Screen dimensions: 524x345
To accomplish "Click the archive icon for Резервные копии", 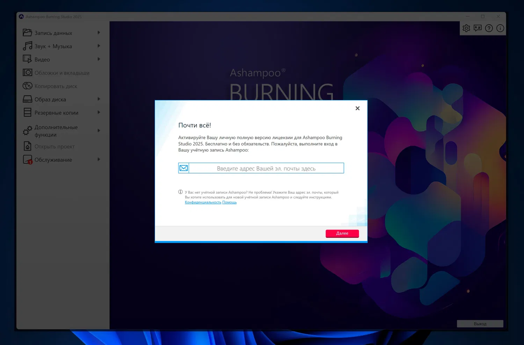I will click(x=27, y=112).
